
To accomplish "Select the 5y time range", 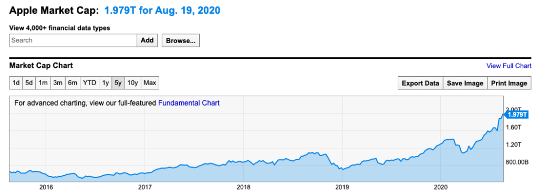I will [x=118, y=83].
